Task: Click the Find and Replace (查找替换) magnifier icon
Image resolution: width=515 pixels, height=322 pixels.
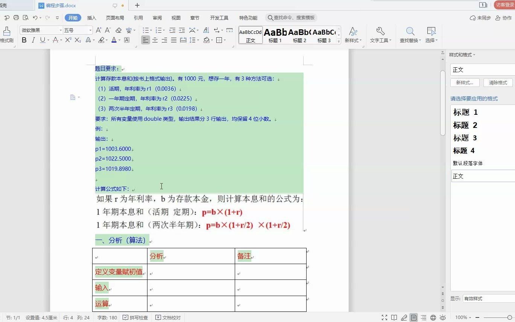Action: [410, 31]
